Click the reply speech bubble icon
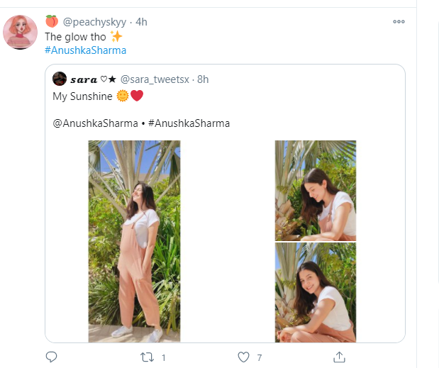 (51, 357)
